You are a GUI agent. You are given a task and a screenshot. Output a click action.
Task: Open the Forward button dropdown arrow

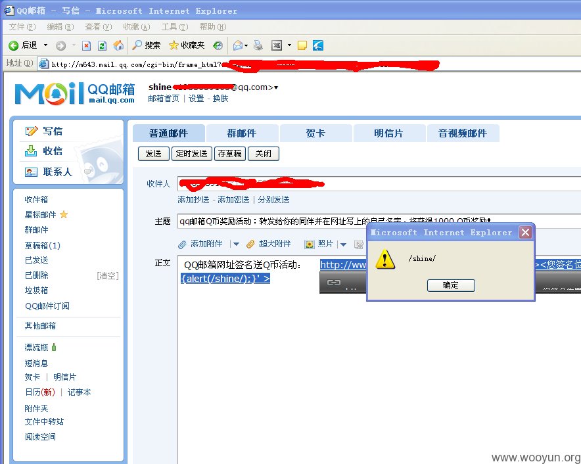tap(74, 45)
